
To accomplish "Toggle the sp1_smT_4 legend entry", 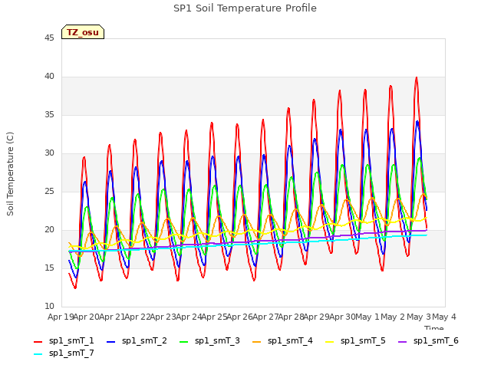I will tap(282, 340).
